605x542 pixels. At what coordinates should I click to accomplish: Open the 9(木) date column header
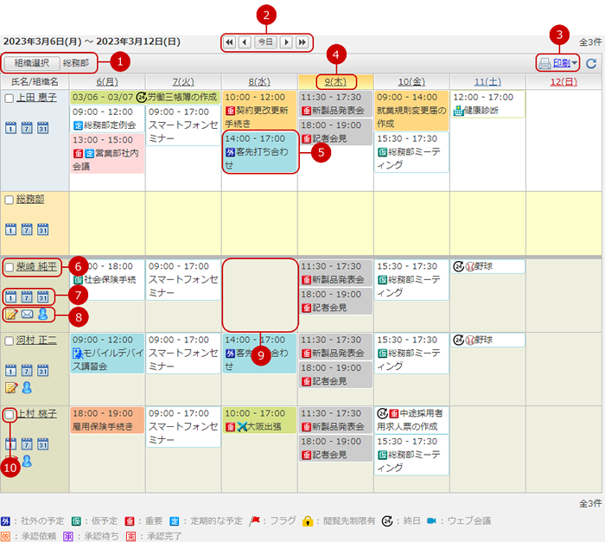(334, 81)
